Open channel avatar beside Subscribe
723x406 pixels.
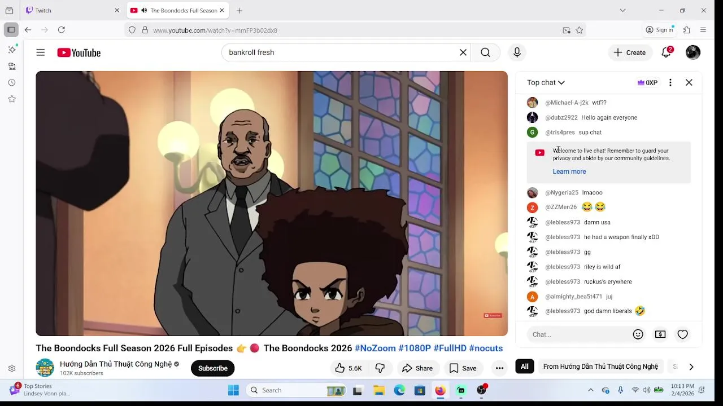pyautogui.click(x=45, y=368)
